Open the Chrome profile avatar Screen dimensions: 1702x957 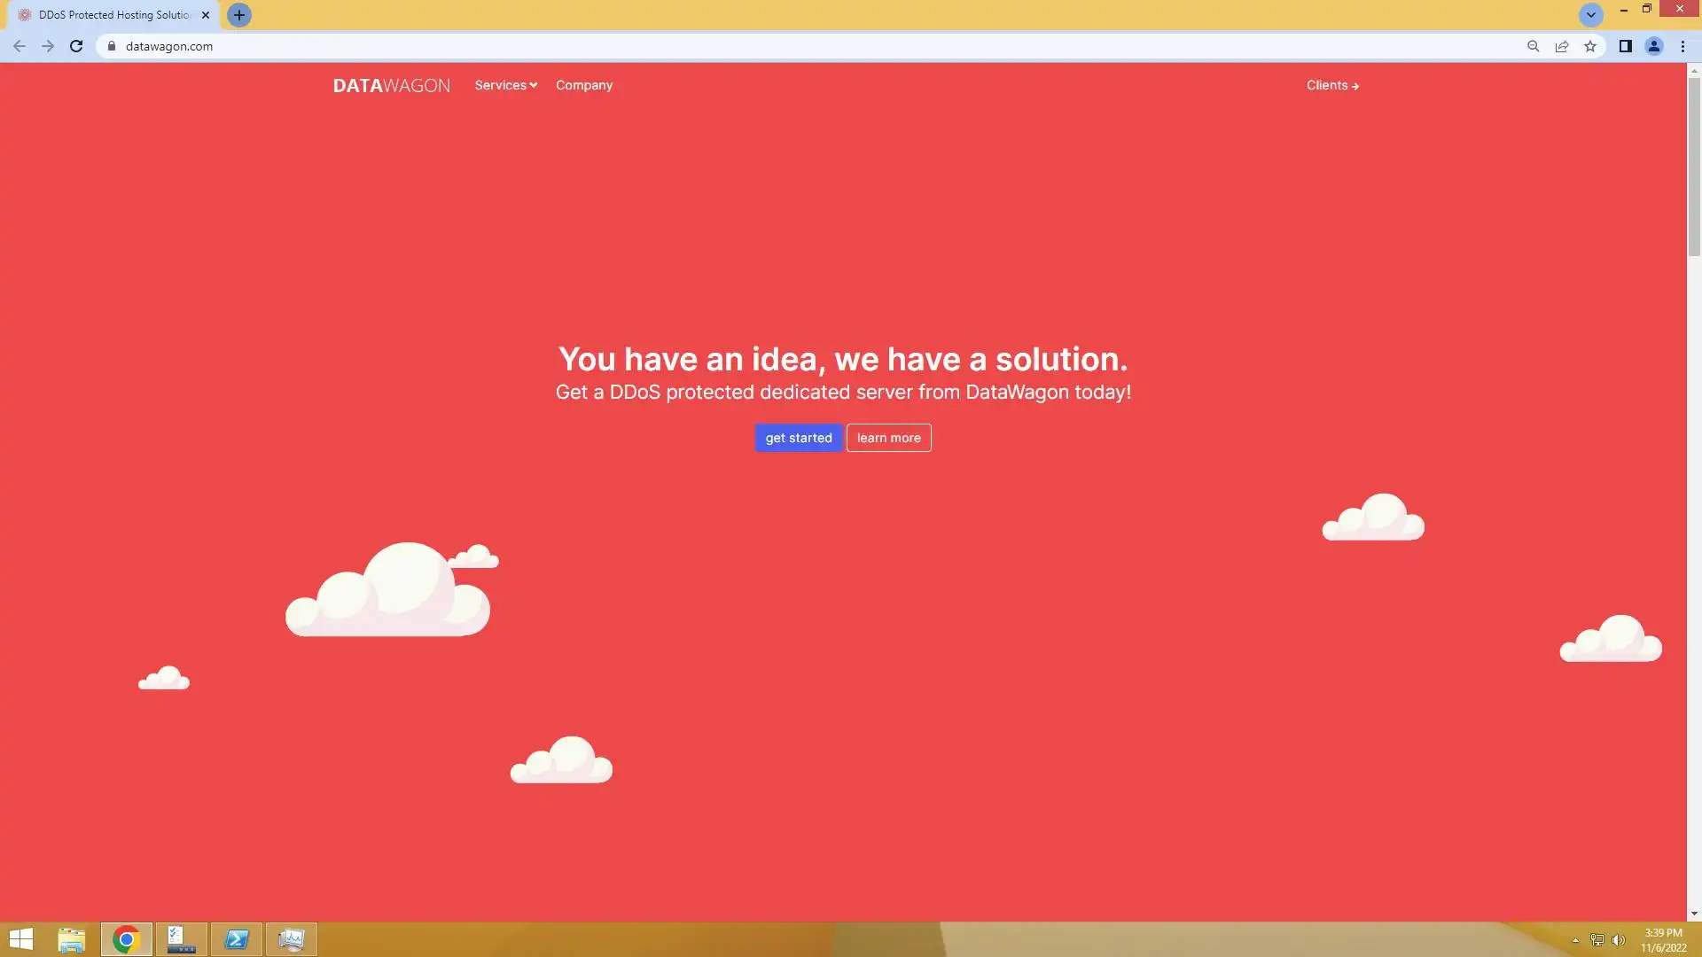coord(1653,46)
